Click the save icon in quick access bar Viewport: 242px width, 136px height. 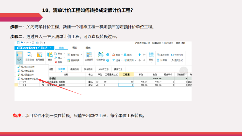(x=18, y=43)
